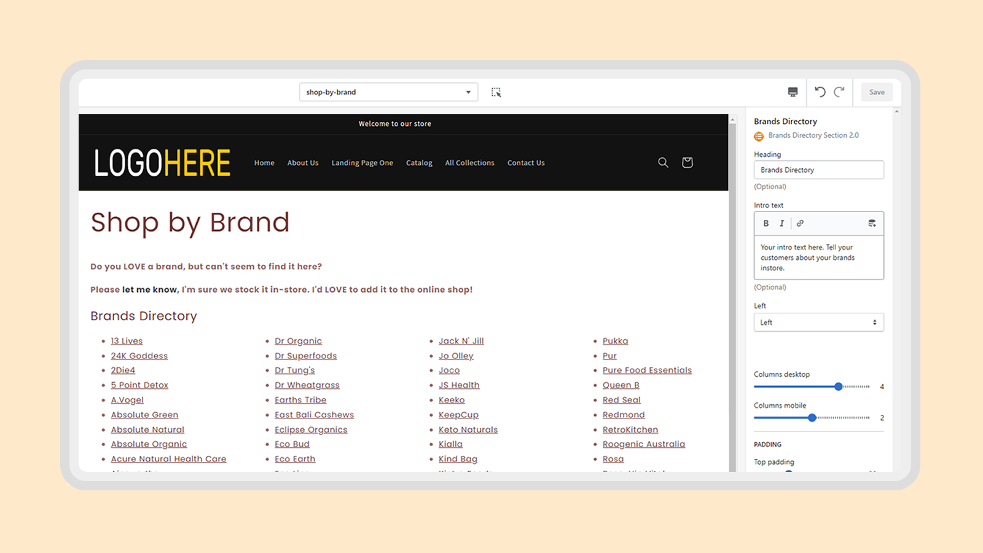983x553 pixels.
Task: Open the Pure Food Essentials brand link
Action: point(647,371)
